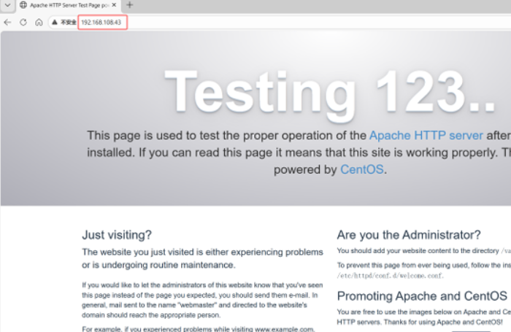
Task: Reload the page with the refresh icon
Action: [23, 22]
